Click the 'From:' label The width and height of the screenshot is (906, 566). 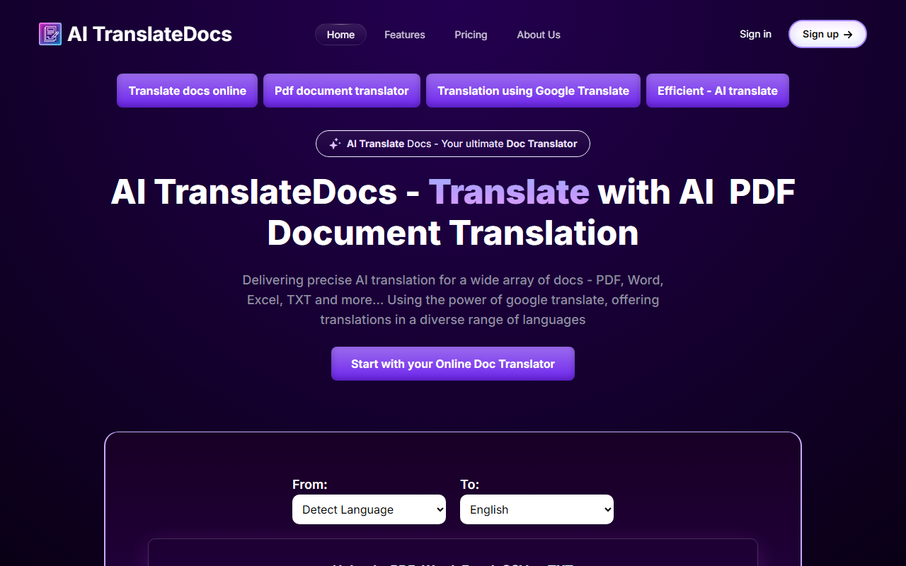click(x=310, y=485)
